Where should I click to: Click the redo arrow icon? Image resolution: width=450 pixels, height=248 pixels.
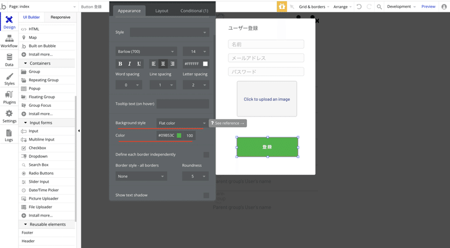369,7
